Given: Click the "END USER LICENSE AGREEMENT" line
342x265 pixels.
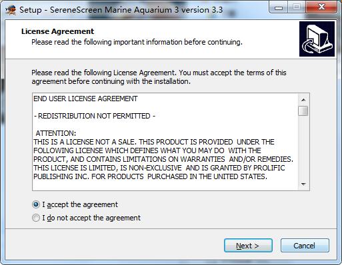Looking at the screenshot, I should point(85,99).
